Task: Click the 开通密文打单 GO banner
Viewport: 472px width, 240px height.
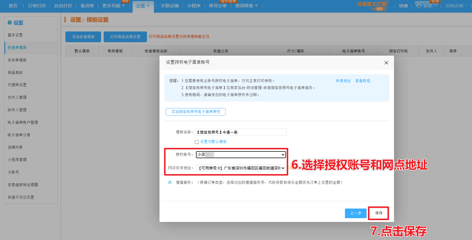Action: click(372, 6)
